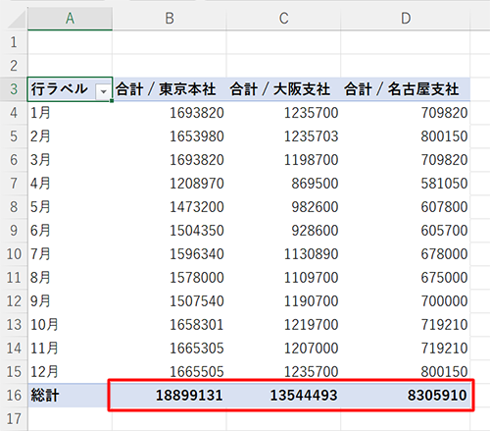Click cell with value 869500
The height and width of the screenshot is (431, 490).
point(283,184)
